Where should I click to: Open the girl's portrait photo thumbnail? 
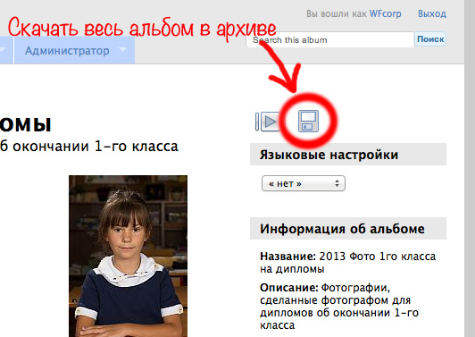pyautogui.click(x=128, y=256)
